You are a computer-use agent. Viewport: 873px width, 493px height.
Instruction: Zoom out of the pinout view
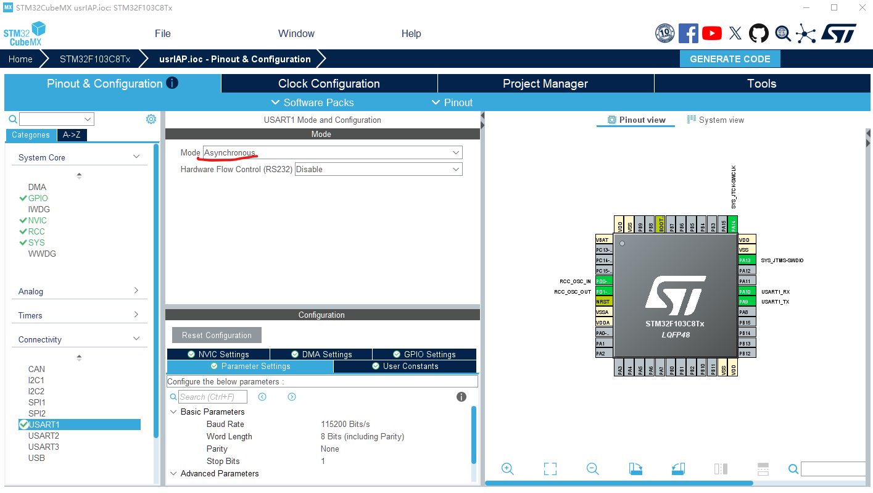(x=593, y=469)
